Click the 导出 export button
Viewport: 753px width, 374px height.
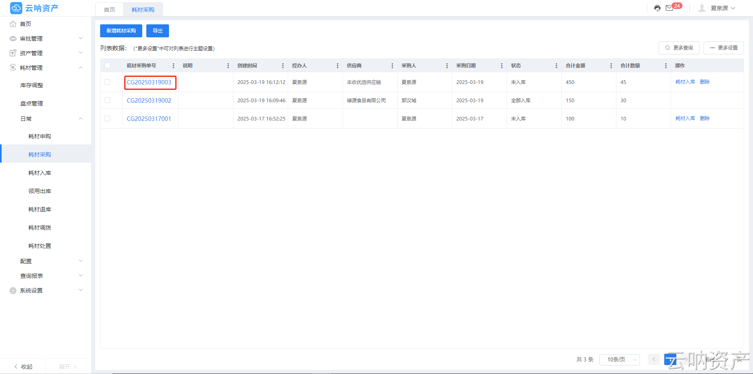158,31
